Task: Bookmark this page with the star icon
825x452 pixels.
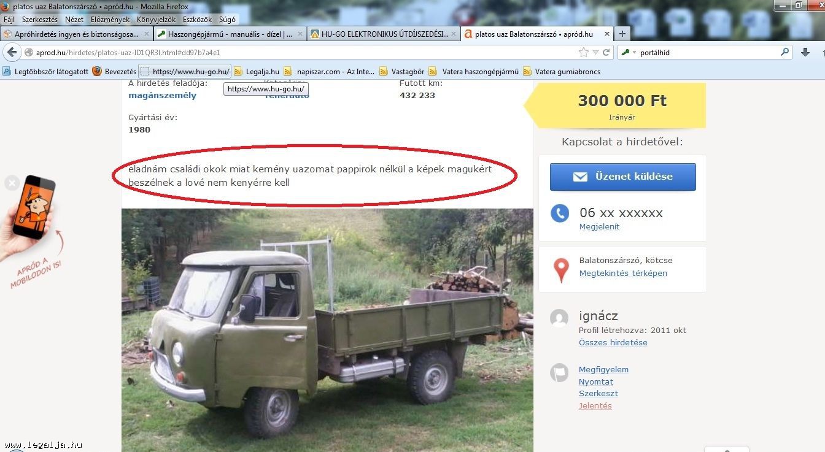Action: 583,53
